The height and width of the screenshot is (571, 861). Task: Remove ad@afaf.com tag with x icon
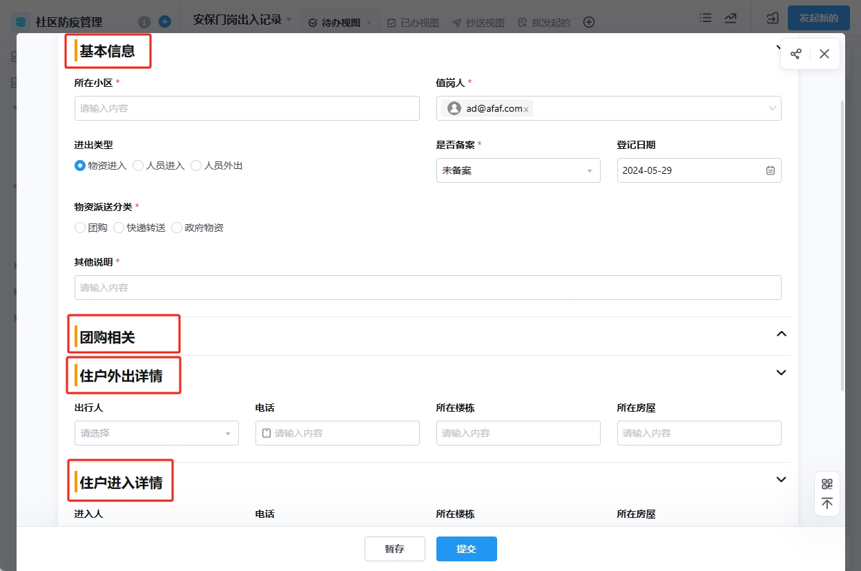(526, 109)
